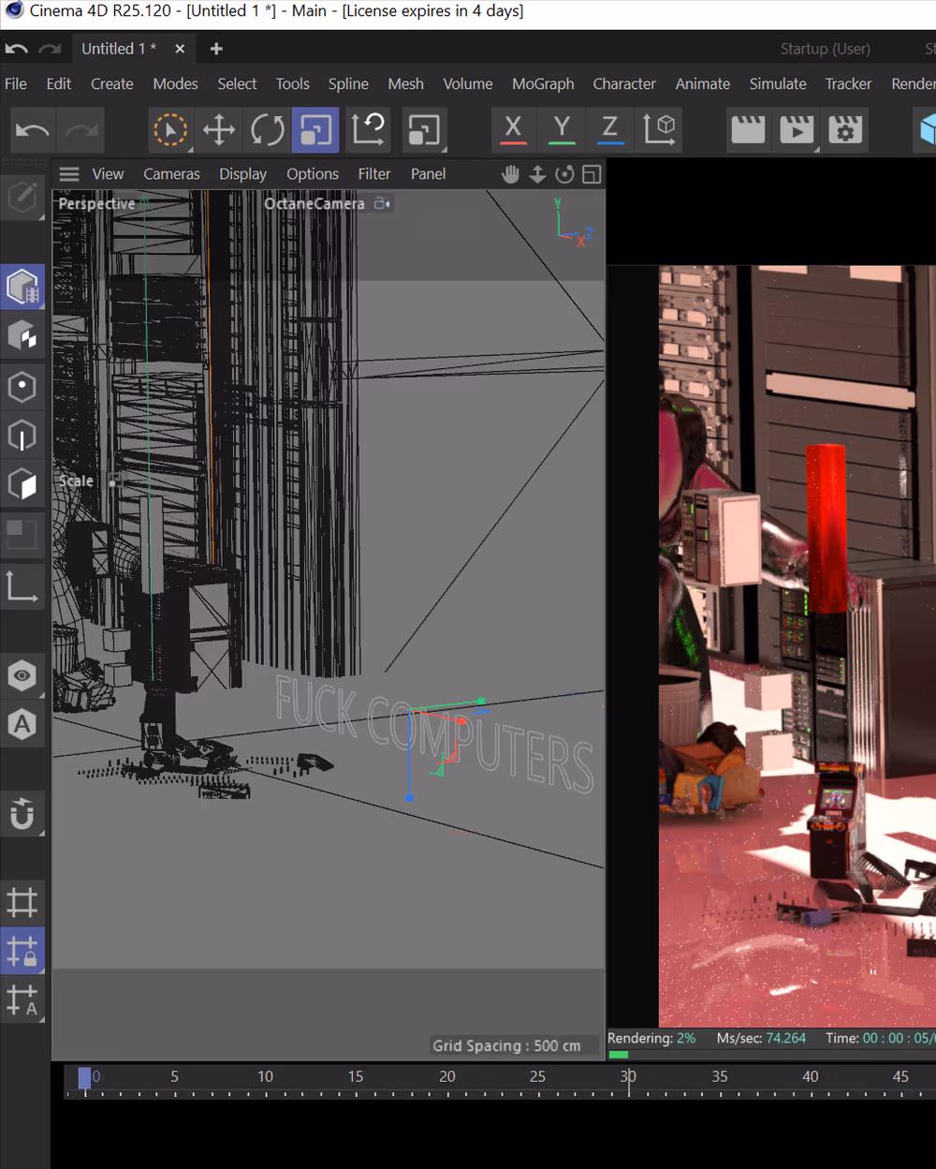Image resolution: width=936 pixels, height=1169 pixels.
Task: Click the Undo button
Action: click(33, 129)
